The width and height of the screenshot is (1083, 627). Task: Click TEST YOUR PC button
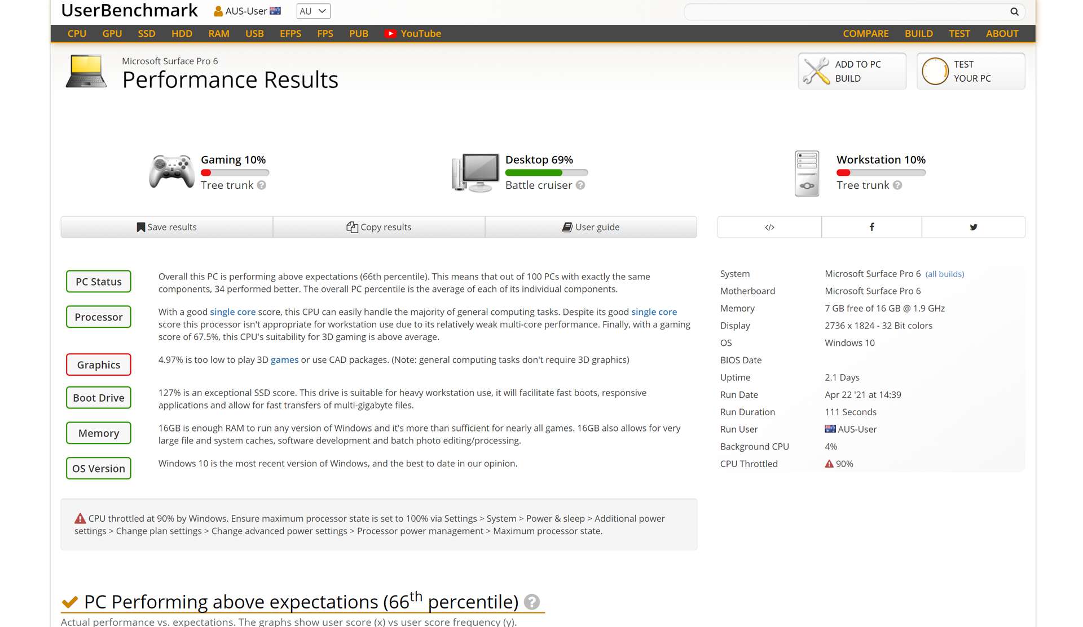[971, 71]
